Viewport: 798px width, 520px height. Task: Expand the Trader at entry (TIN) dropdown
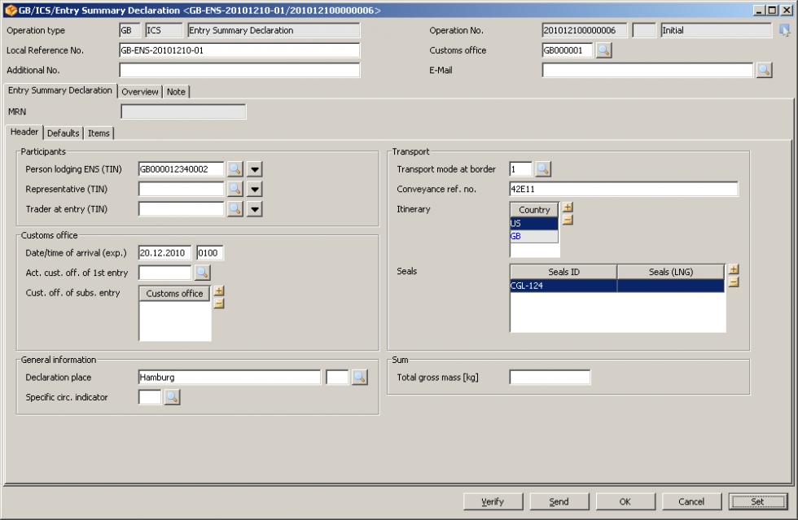[x=255, y=209]
